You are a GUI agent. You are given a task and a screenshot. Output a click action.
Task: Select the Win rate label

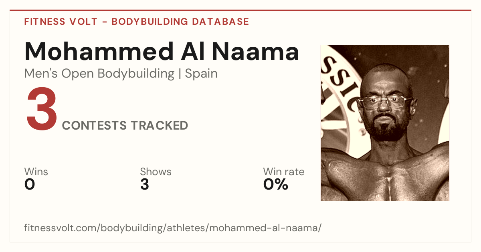(284, 172)
